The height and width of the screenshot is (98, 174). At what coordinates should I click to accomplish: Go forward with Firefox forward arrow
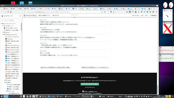(x=5, y=12)
